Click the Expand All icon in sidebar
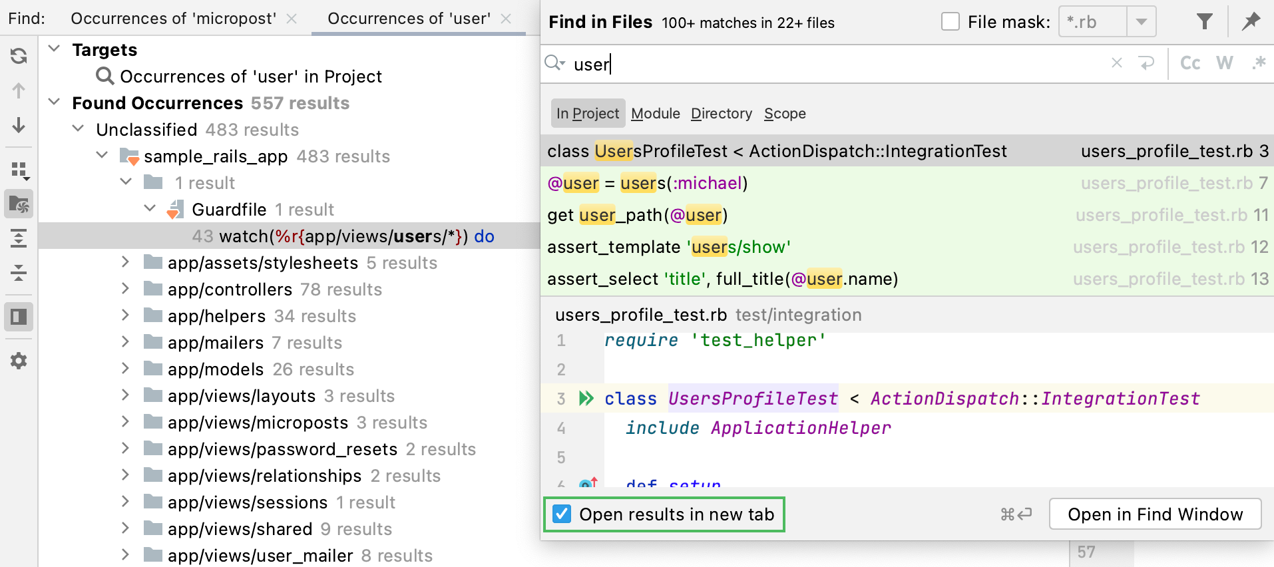The height and width of the screenshot is (567, 1274). coord(19,238)
